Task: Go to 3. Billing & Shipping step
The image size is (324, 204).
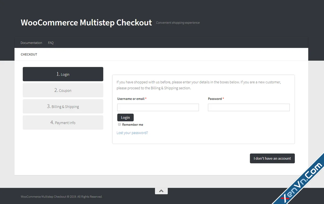Action: [x=63, y=106]
